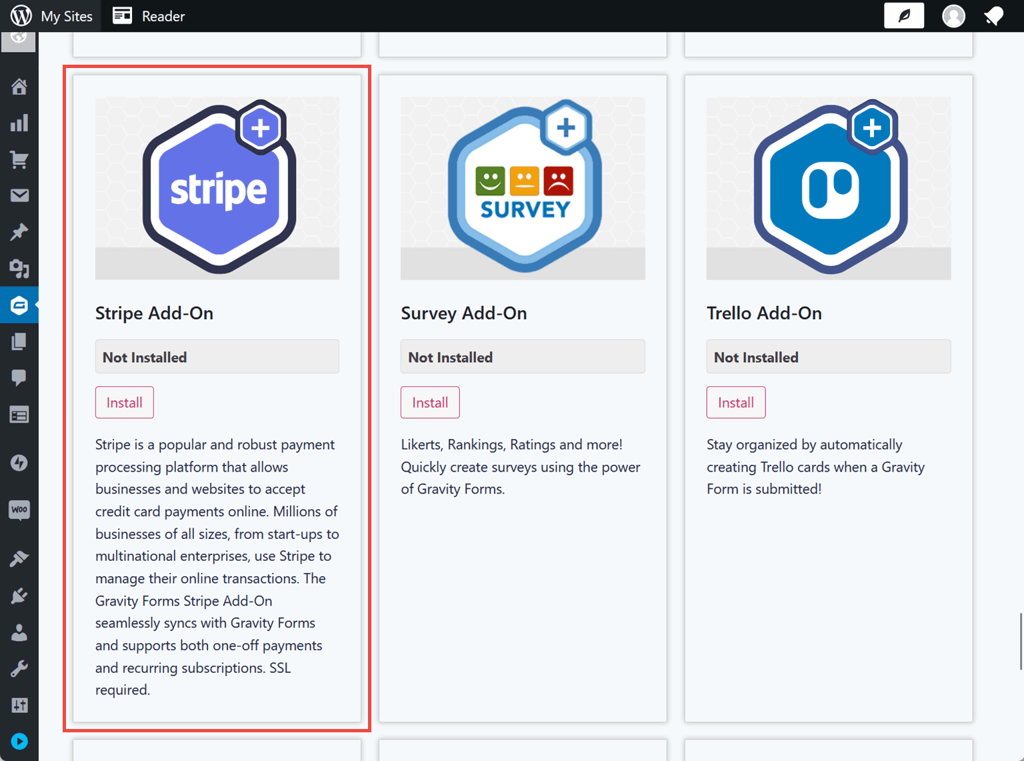
Task: Click Not Installed status under Trello Add-On
Action: coord(829,357)
